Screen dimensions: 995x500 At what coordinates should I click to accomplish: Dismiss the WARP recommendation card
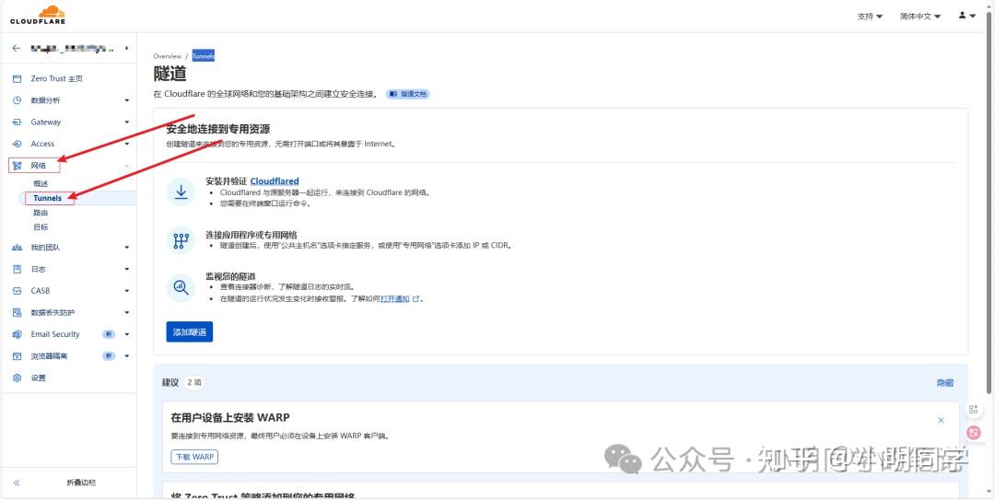point(941,420)
